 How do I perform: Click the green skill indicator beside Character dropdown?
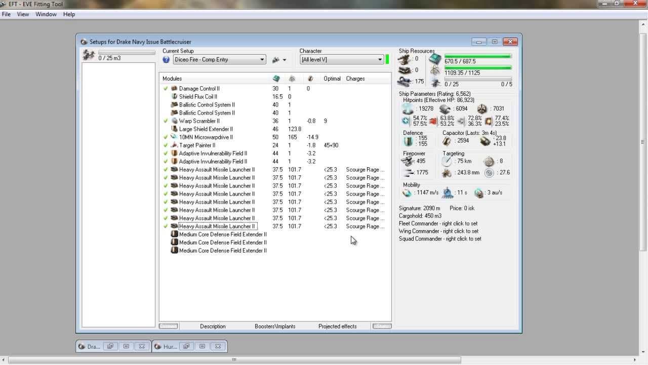tap(387, 59)
